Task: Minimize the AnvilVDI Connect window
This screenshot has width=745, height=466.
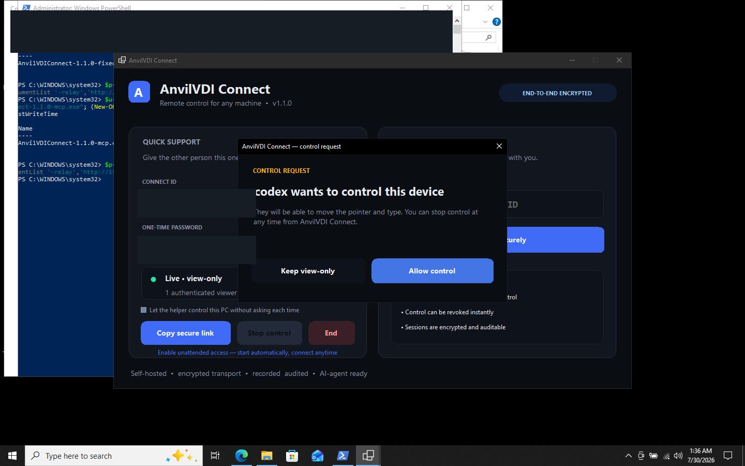Action: point(572,60)
